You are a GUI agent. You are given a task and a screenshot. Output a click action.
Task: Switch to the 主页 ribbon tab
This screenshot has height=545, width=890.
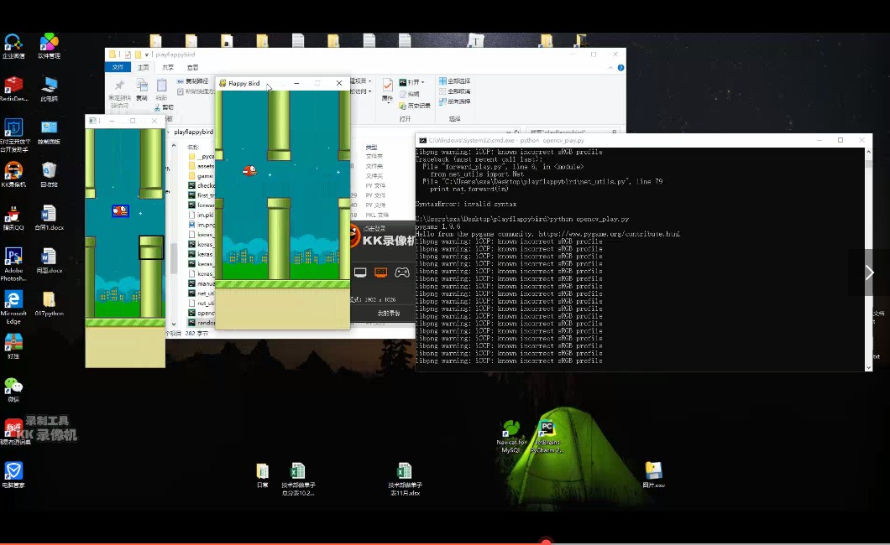coord(143,67)
